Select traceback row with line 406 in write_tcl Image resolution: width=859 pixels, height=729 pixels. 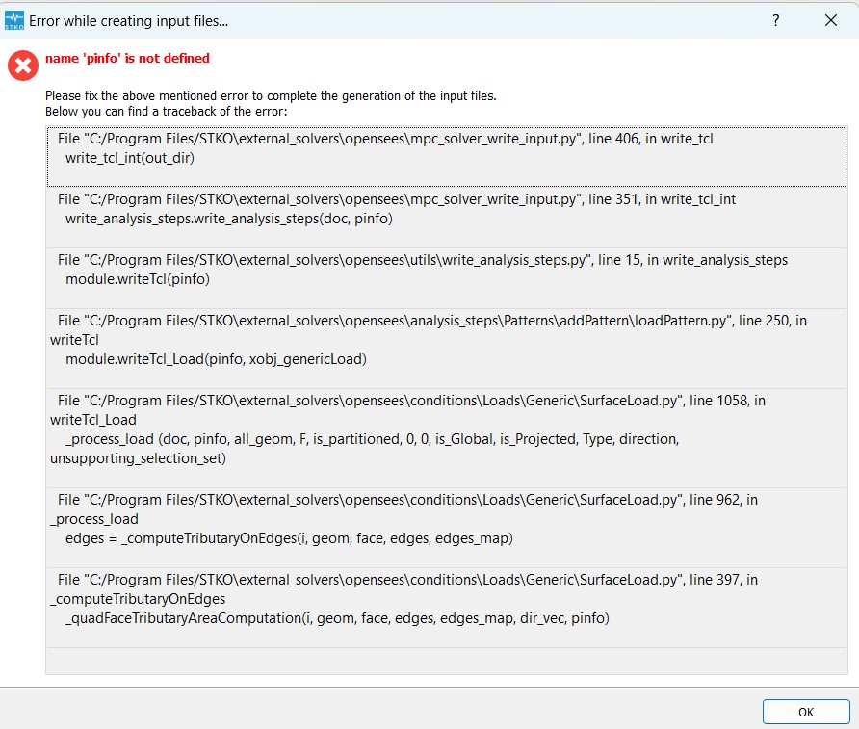tap(447, 157)
